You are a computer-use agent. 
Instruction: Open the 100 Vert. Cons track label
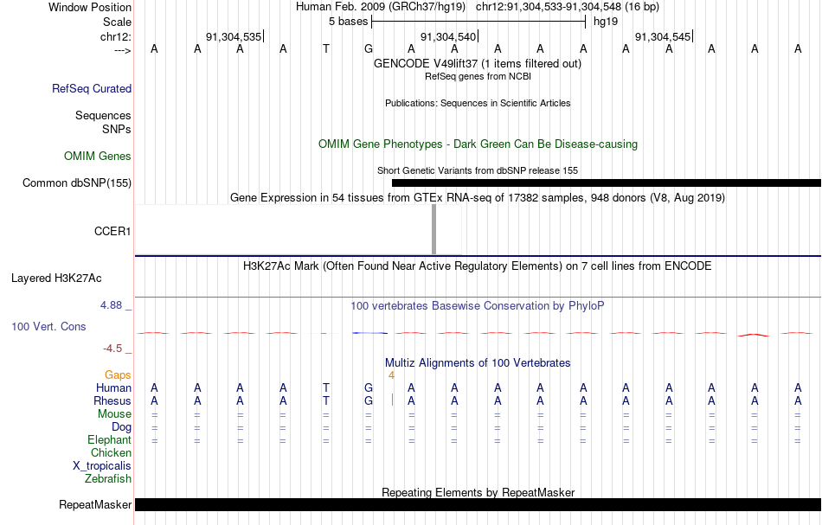click(x=48, y=326)
